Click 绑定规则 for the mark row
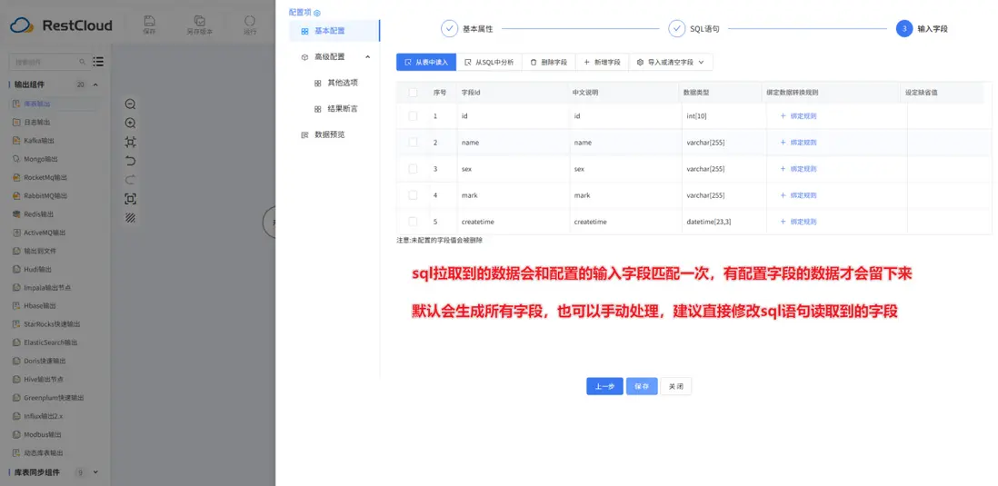The image size is (998, 486). [x=798, y=195]
